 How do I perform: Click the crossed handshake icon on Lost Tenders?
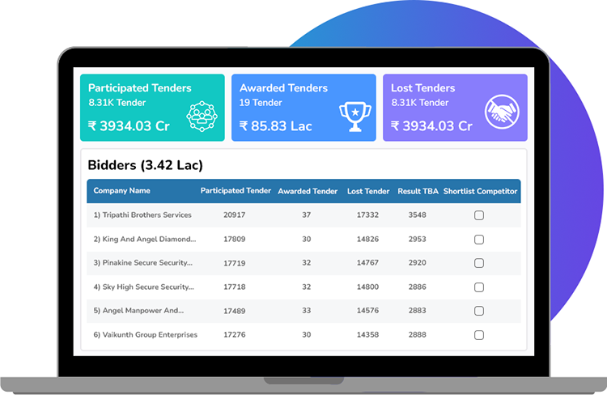click(x=502, y=113)
